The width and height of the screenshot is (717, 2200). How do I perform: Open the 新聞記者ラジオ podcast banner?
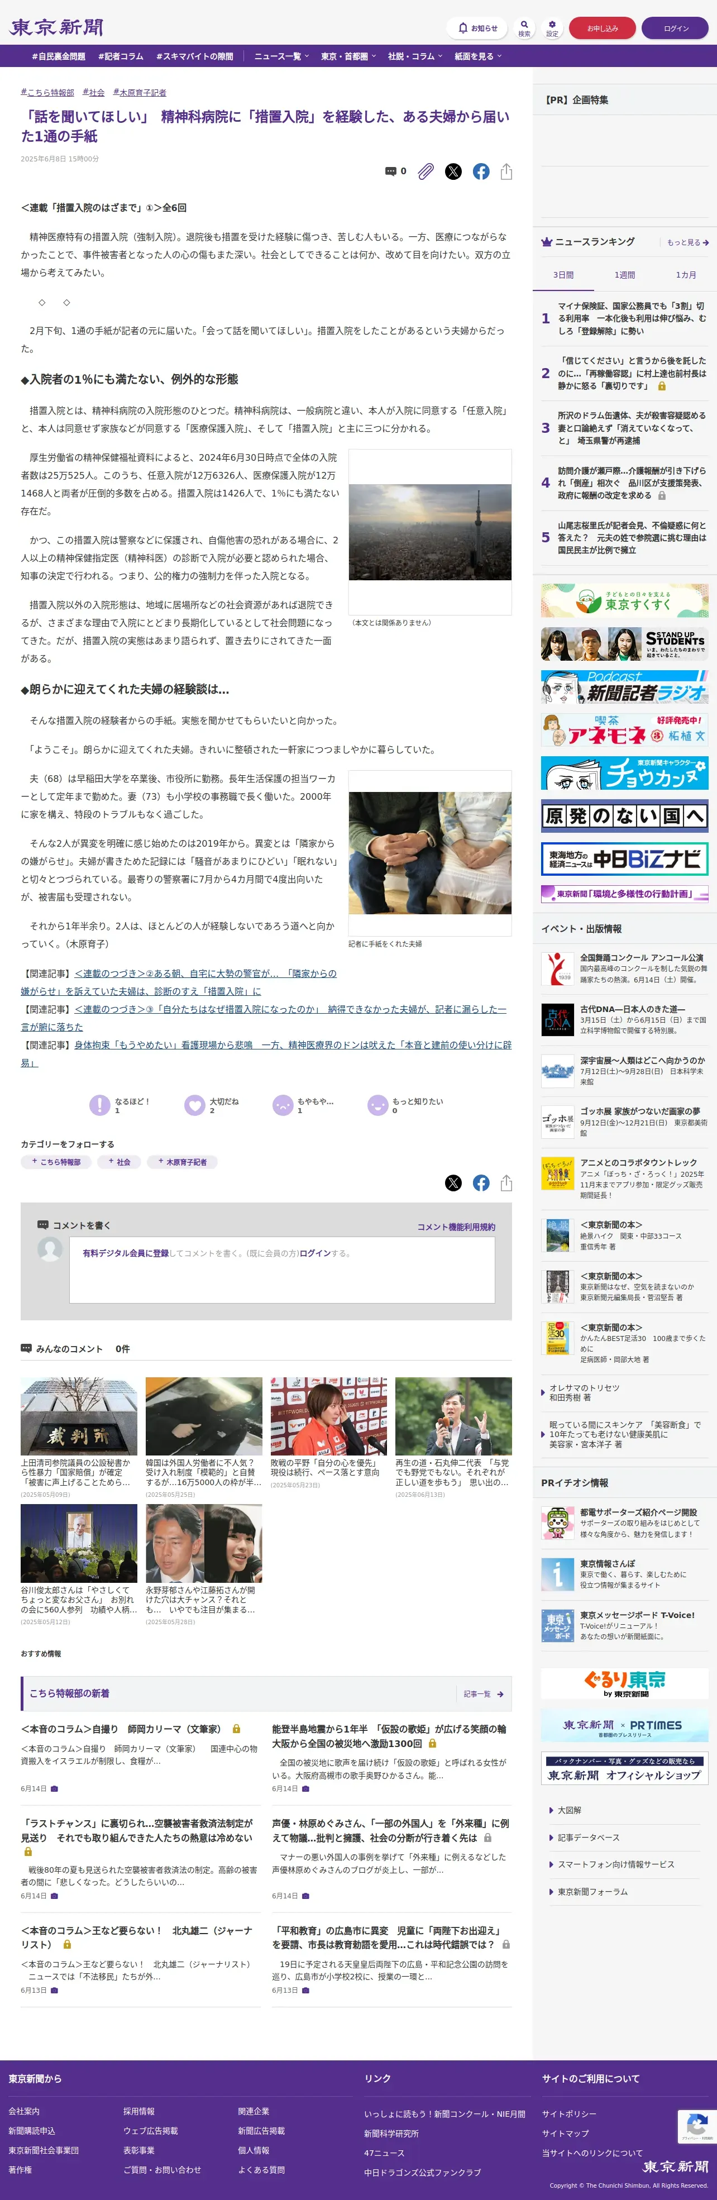pyautogui.click(x=624, y=686)
